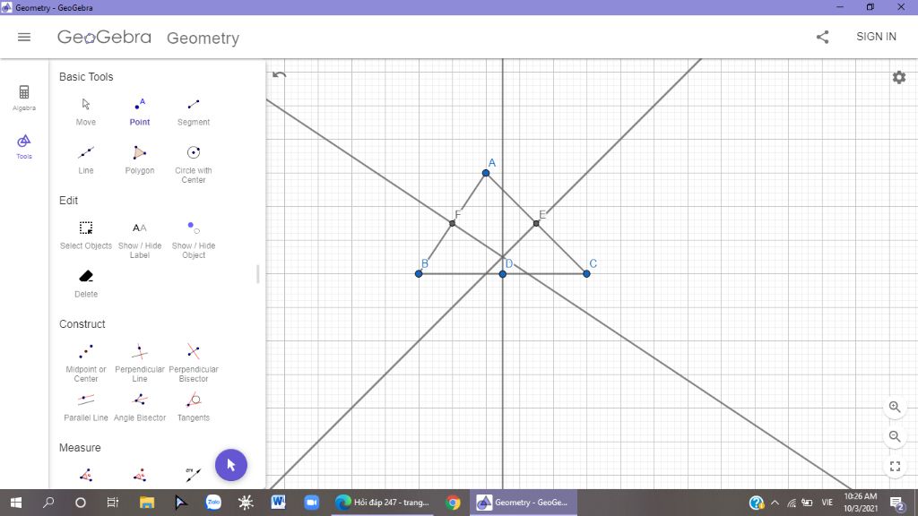
Task: Click the third Measure tool icon
Action: 194,475
